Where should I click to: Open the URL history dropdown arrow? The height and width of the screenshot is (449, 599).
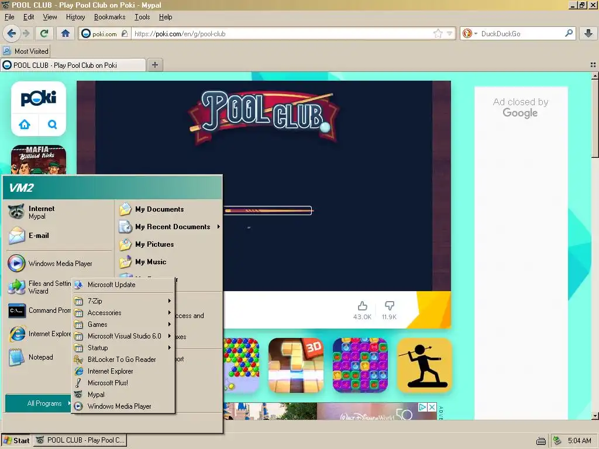[x=450, y=33]
